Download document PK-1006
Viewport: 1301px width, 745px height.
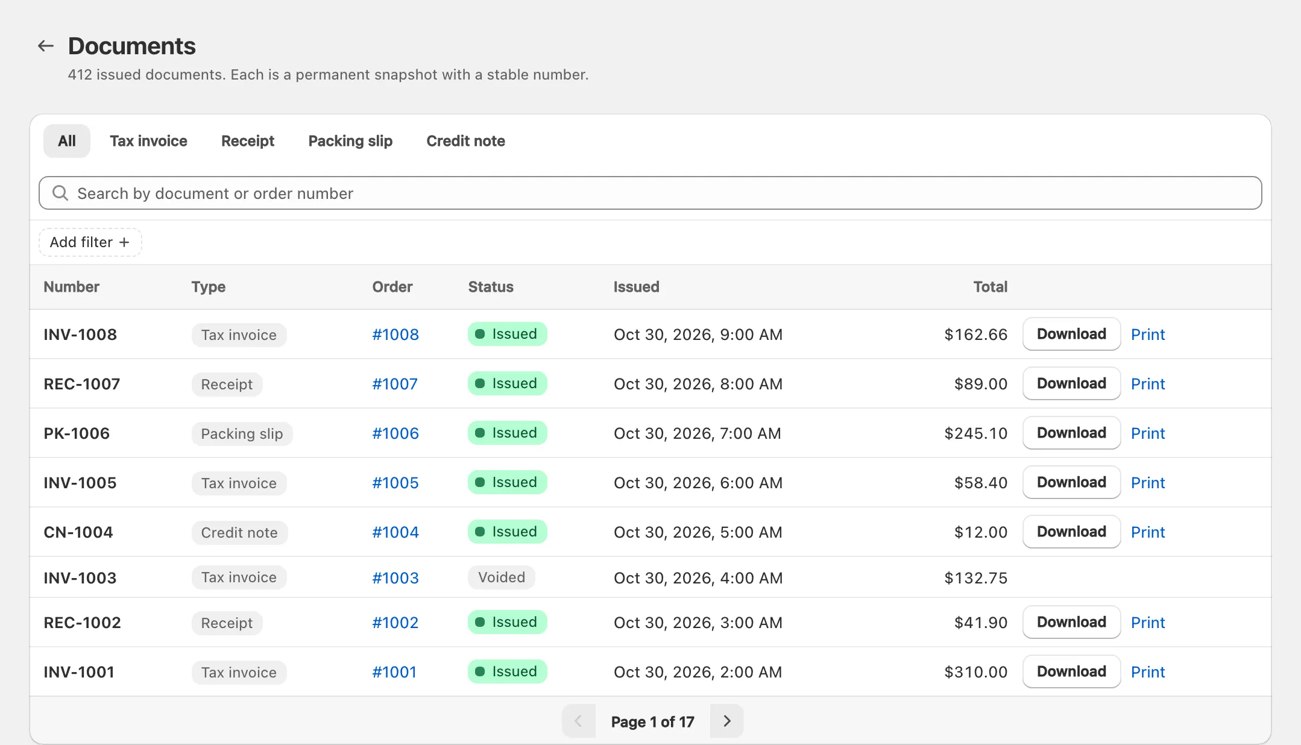[1071, 433]
